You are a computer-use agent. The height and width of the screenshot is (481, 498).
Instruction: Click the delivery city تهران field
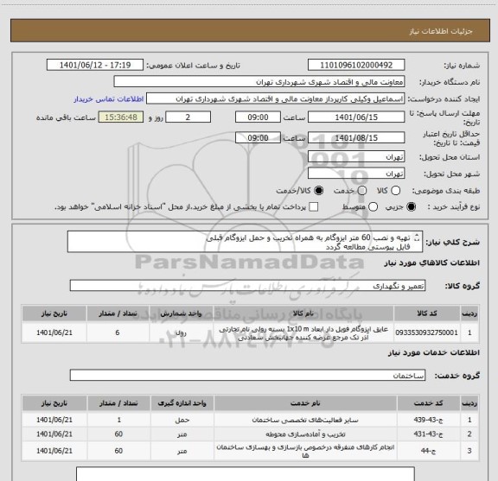(356, 174)
